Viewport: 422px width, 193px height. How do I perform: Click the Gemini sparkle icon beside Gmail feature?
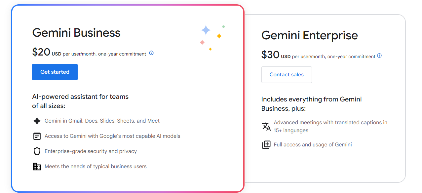[x=37, y=121]
